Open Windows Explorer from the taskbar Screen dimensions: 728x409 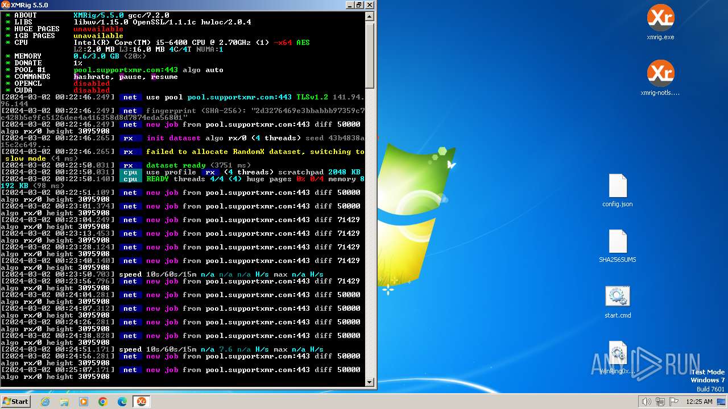point(64,402)
